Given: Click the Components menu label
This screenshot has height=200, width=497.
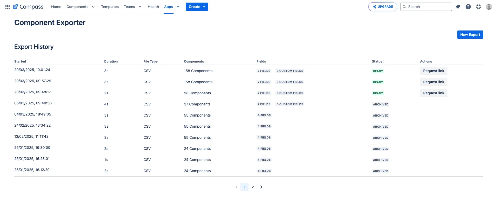Looking at the screenshot, I should click(77, 7).
